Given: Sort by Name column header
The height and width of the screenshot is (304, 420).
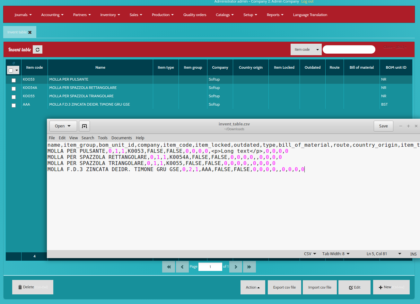Looking at the screenshot, I should 100,67.
